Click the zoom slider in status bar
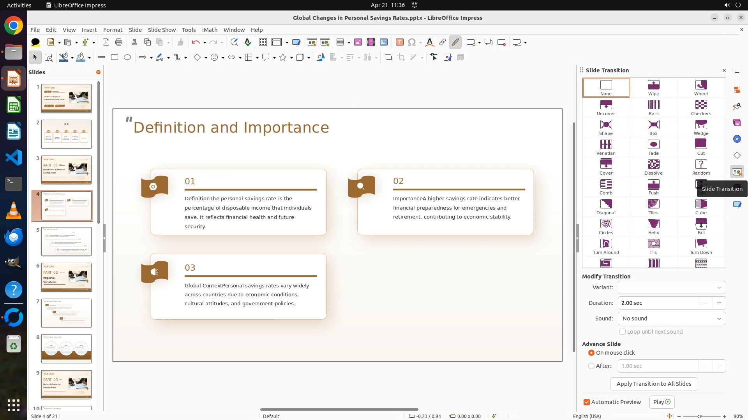The width and height of the screenshot is (748, 420). click(699, 416)
